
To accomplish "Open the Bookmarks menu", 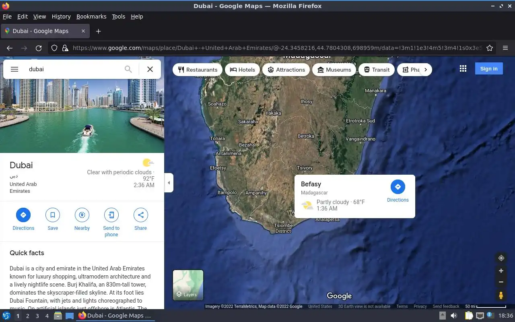I will click(91, 17).
